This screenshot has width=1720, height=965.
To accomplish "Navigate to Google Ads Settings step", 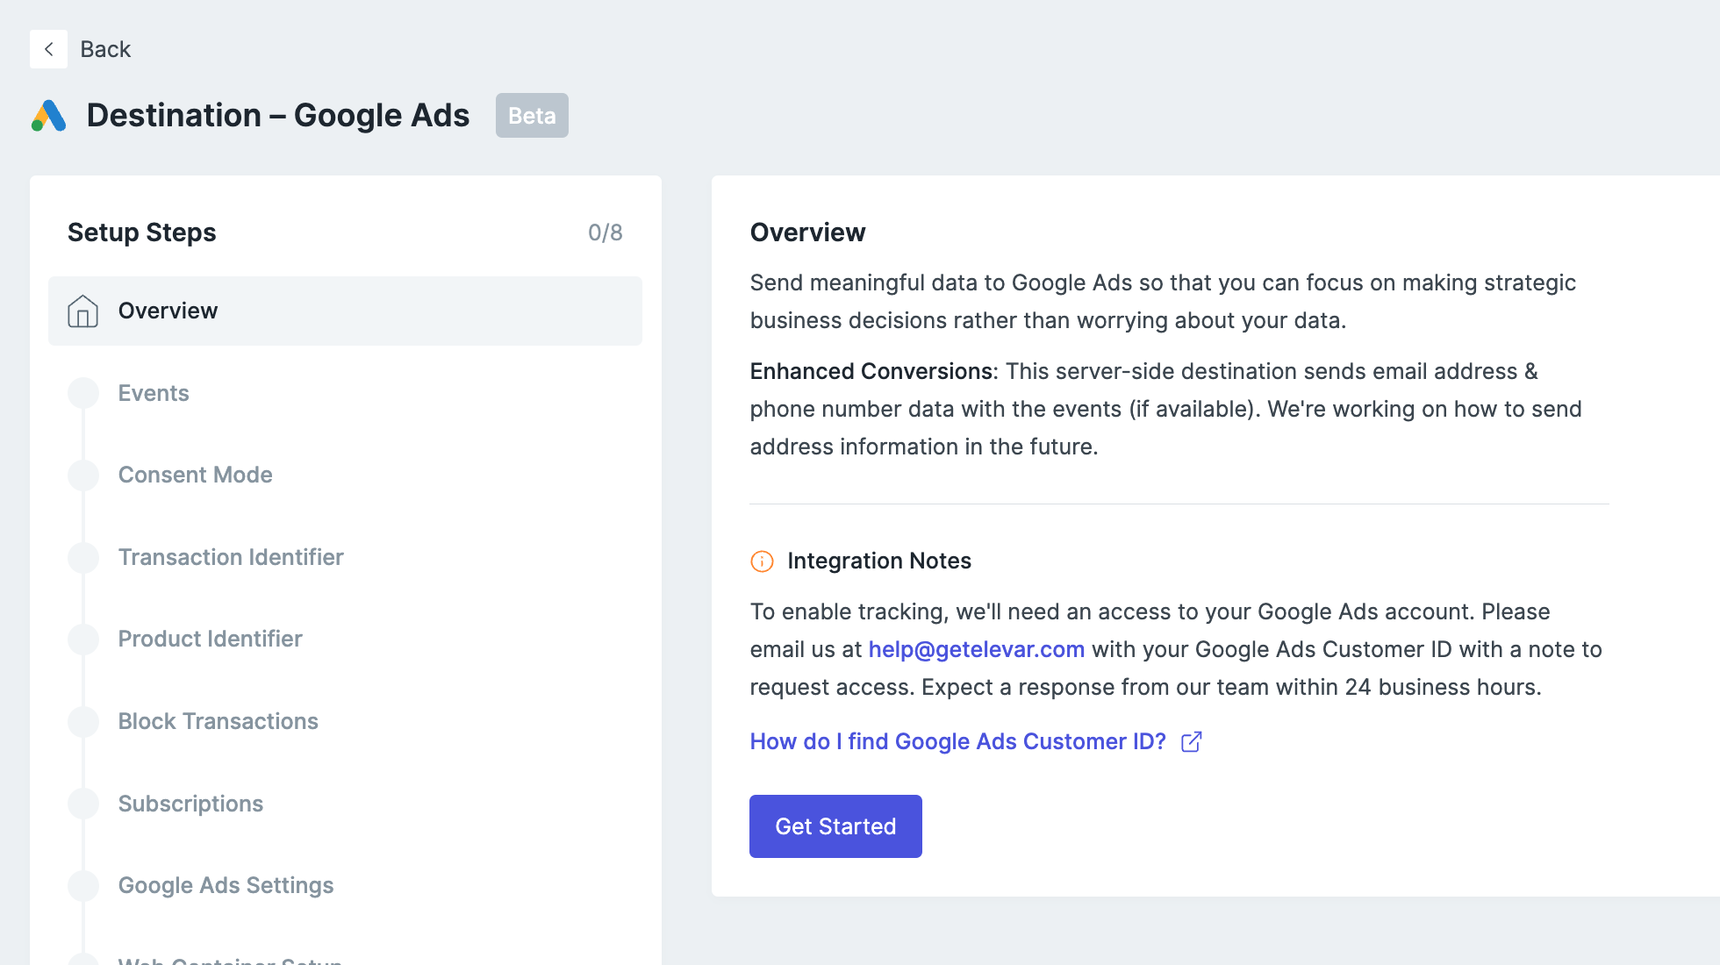I will point(226,885).
